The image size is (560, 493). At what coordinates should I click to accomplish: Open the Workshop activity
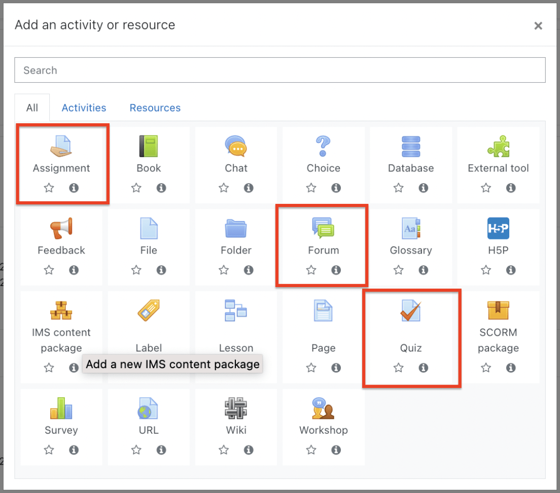pos(324,408)
